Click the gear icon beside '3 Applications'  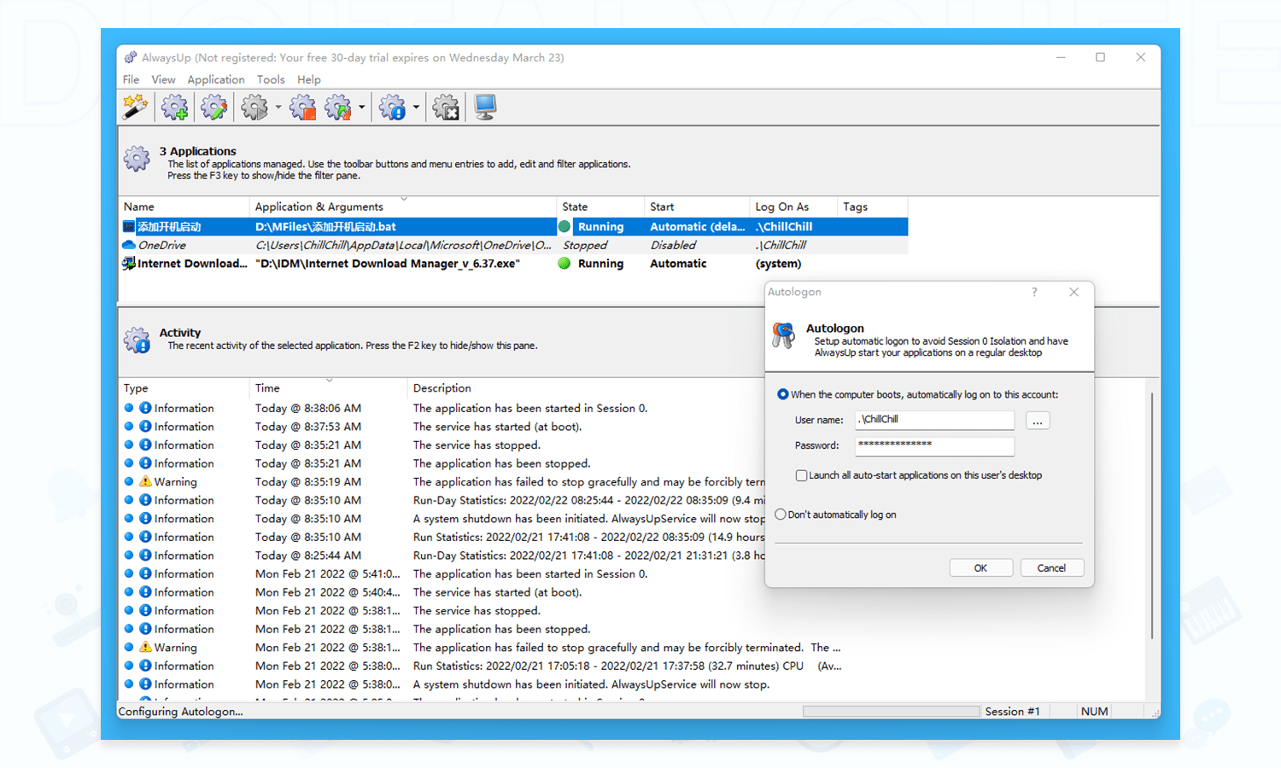click(x=137, y=158)
